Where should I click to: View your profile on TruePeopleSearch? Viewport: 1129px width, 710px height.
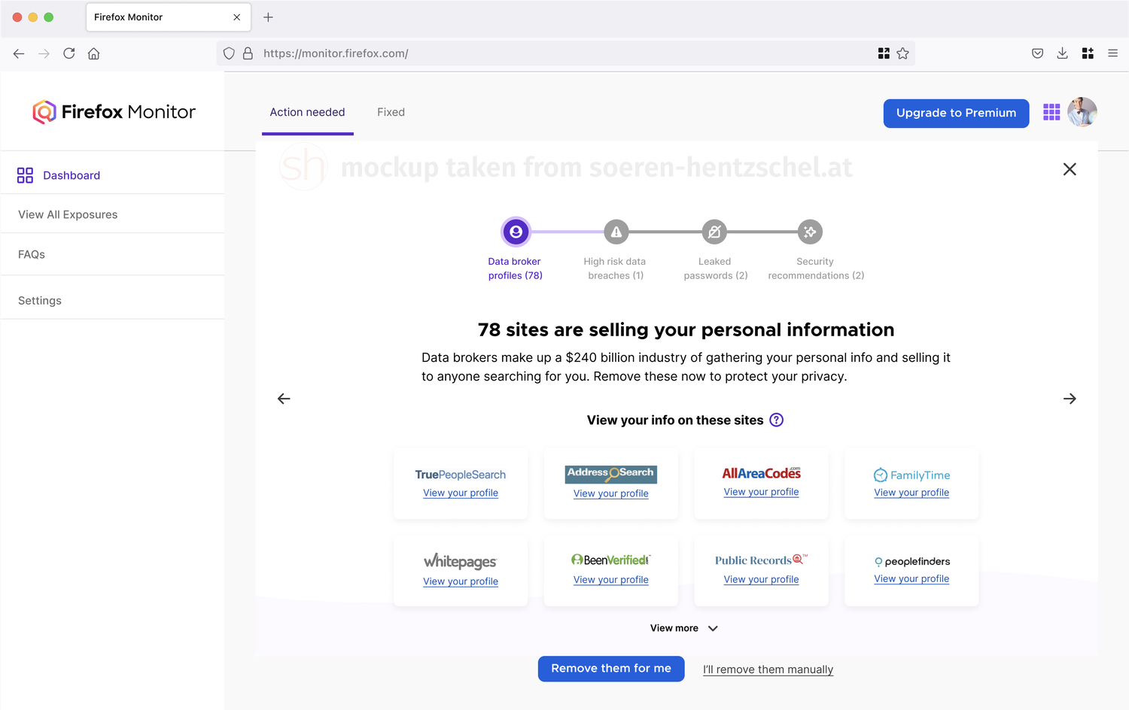point(461,493)
